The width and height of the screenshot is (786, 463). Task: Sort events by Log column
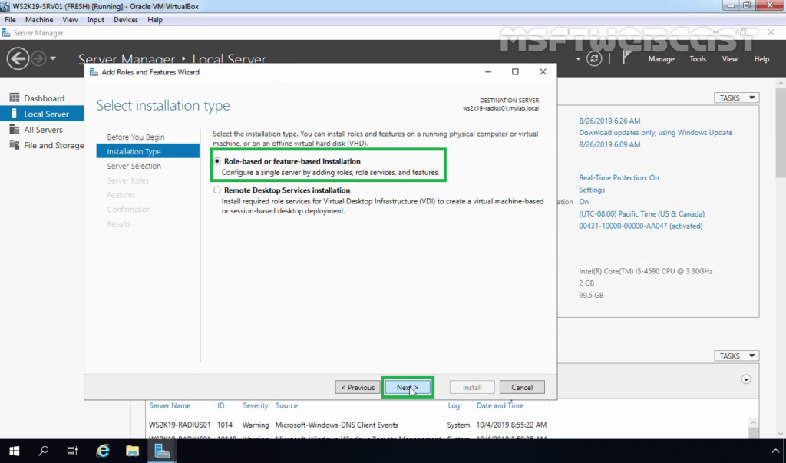coord(454,405)
